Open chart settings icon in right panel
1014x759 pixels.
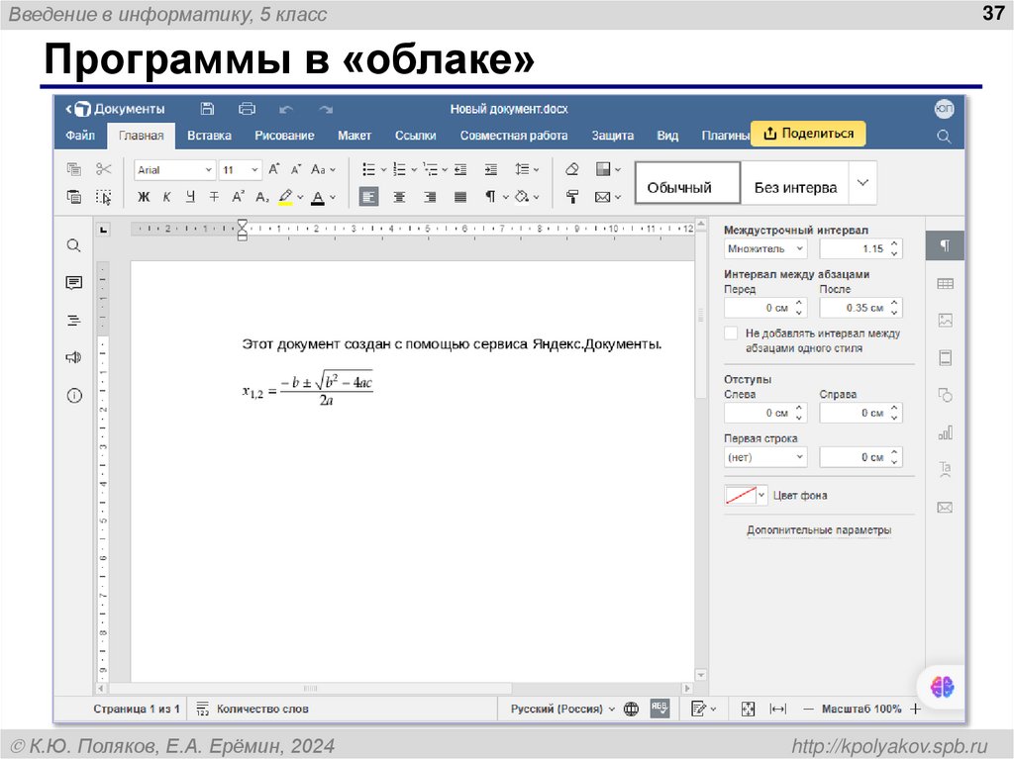[x=945, y=432]
